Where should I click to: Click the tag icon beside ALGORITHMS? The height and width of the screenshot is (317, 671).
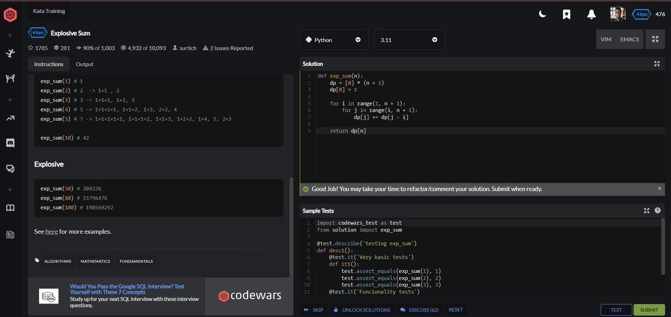click(x=37, y=261)
